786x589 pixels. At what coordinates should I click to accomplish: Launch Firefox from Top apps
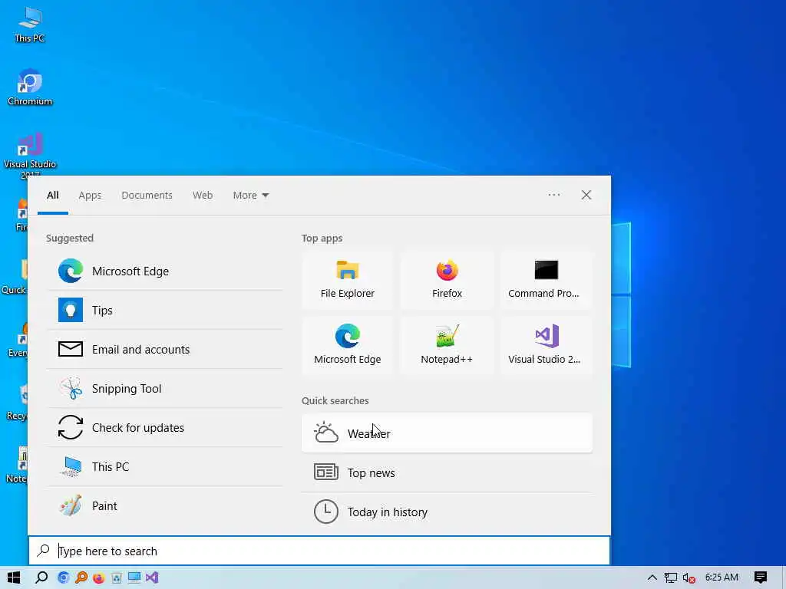[x=447, y=279]
